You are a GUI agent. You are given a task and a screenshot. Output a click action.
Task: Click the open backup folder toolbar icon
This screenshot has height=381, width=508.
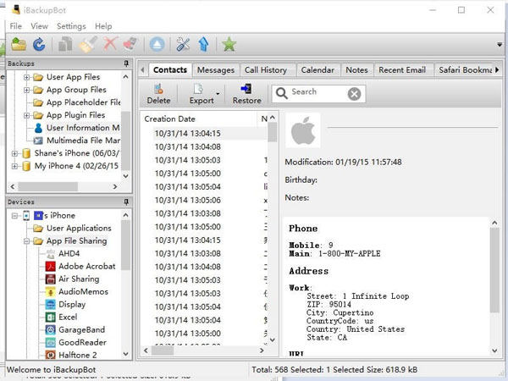point(18,44)
